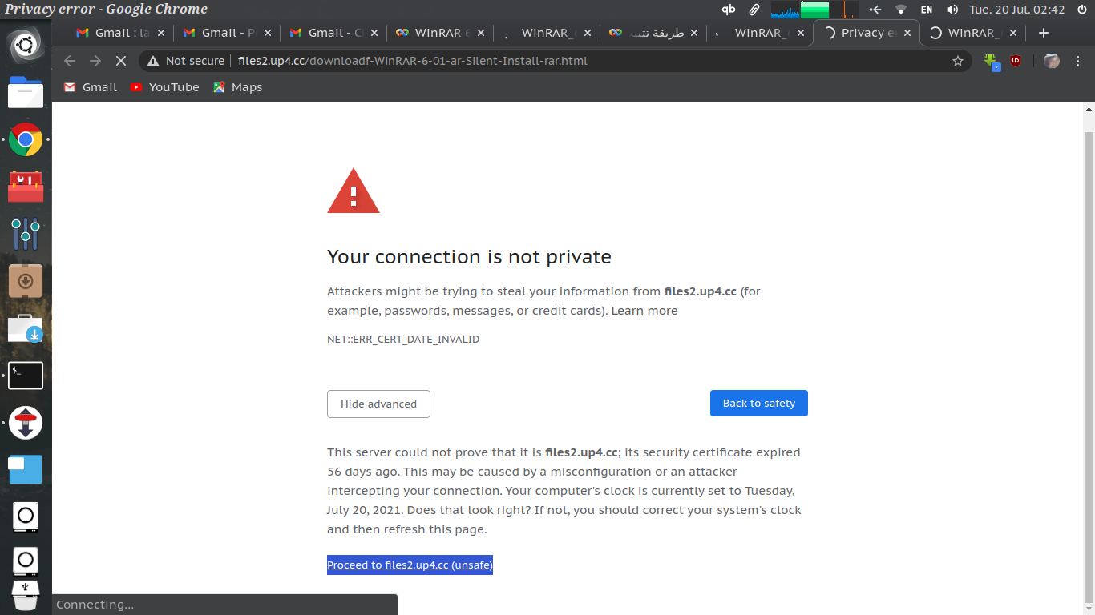Launch Files manager from the dock

tap(26, 92)
